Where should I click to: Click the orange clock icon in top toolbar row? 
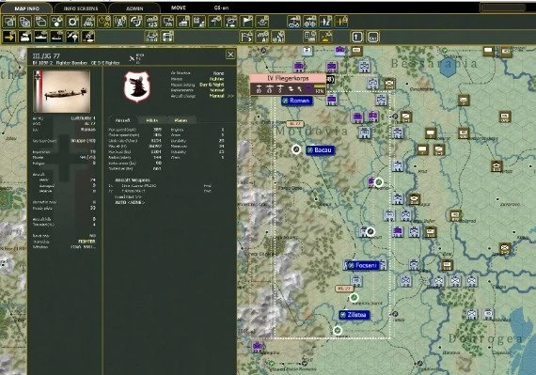pos(104,22)
